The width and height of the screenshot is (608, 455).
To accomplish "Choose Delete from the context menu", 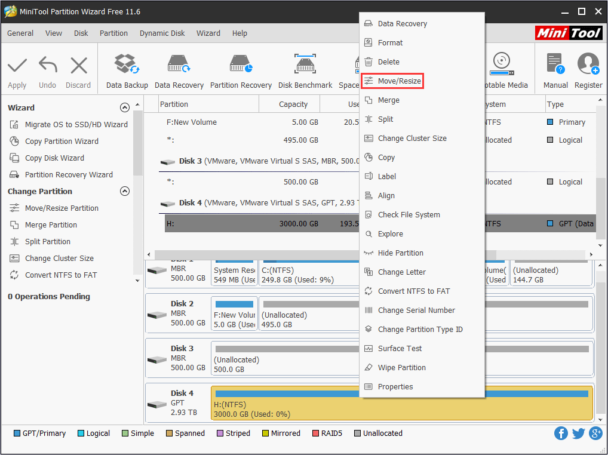I will tap(422, 62).
